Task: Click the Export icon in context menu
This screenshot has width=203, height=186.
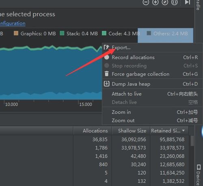Action: (106, 48)
